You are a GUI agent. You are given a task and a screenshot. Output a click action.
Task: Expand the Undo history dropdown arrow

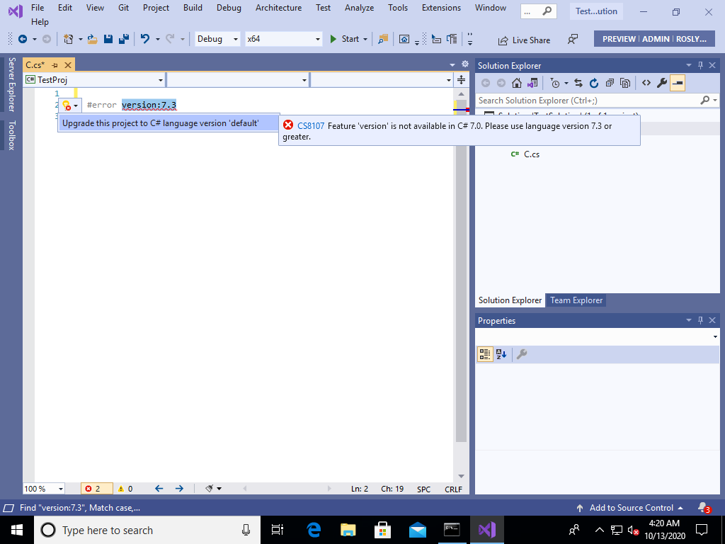158,40
